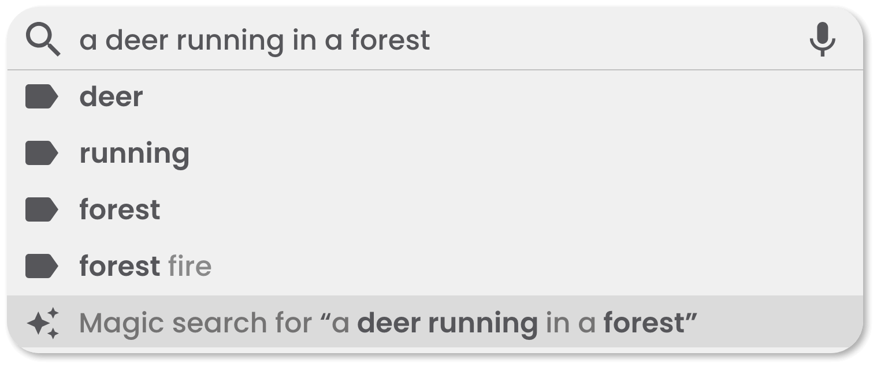Select the running tag suggestion

point(134,153)
